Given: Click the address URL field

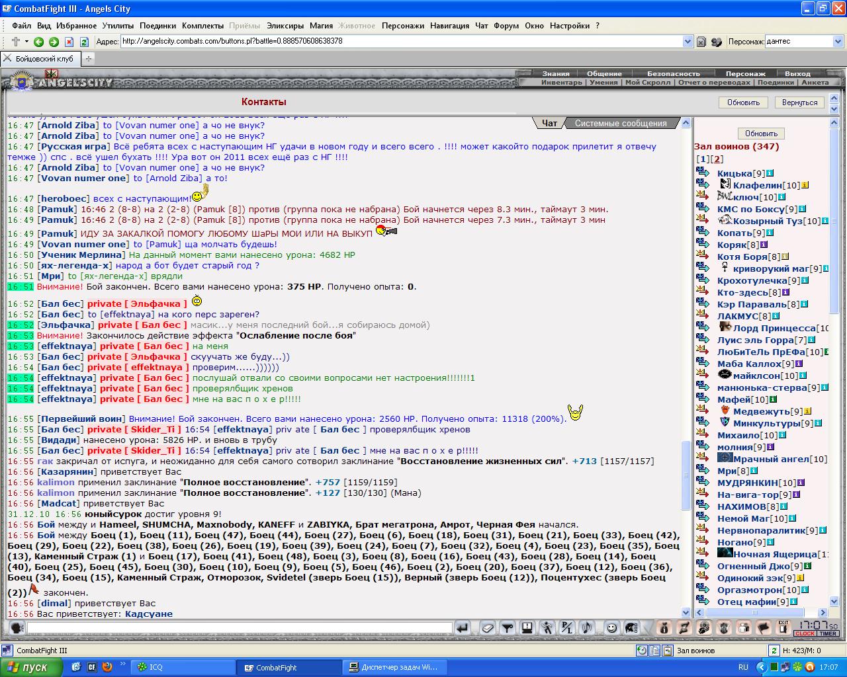Looking at the screenshot, I should pyautogui.click(x=401, y=41).
